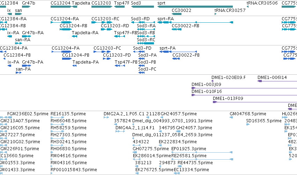The width and height of the screenshot is (297, 175).
Task: Open transcript CG13204-RB label
Action: pyautogui.click(x=74, y=26)
